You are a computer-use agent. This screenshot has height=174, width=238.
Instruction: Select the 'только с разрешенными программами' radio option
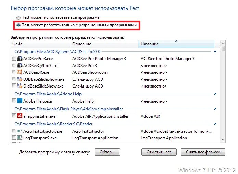click(x=18, y=25)
